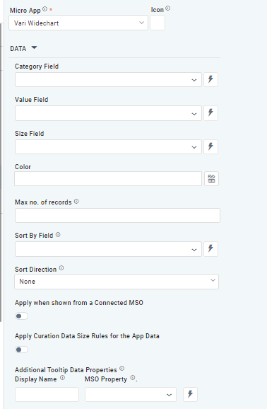Open the Micro App Vari Widechart dropdown
This screenshot has width=267, height=409.
[x=78, y=23]
